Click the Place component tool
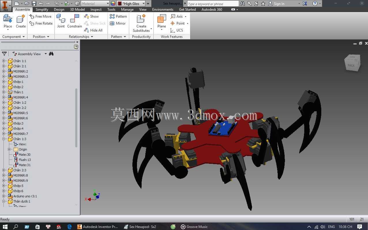This screenshot has width=368, height=230. (8, 22)
